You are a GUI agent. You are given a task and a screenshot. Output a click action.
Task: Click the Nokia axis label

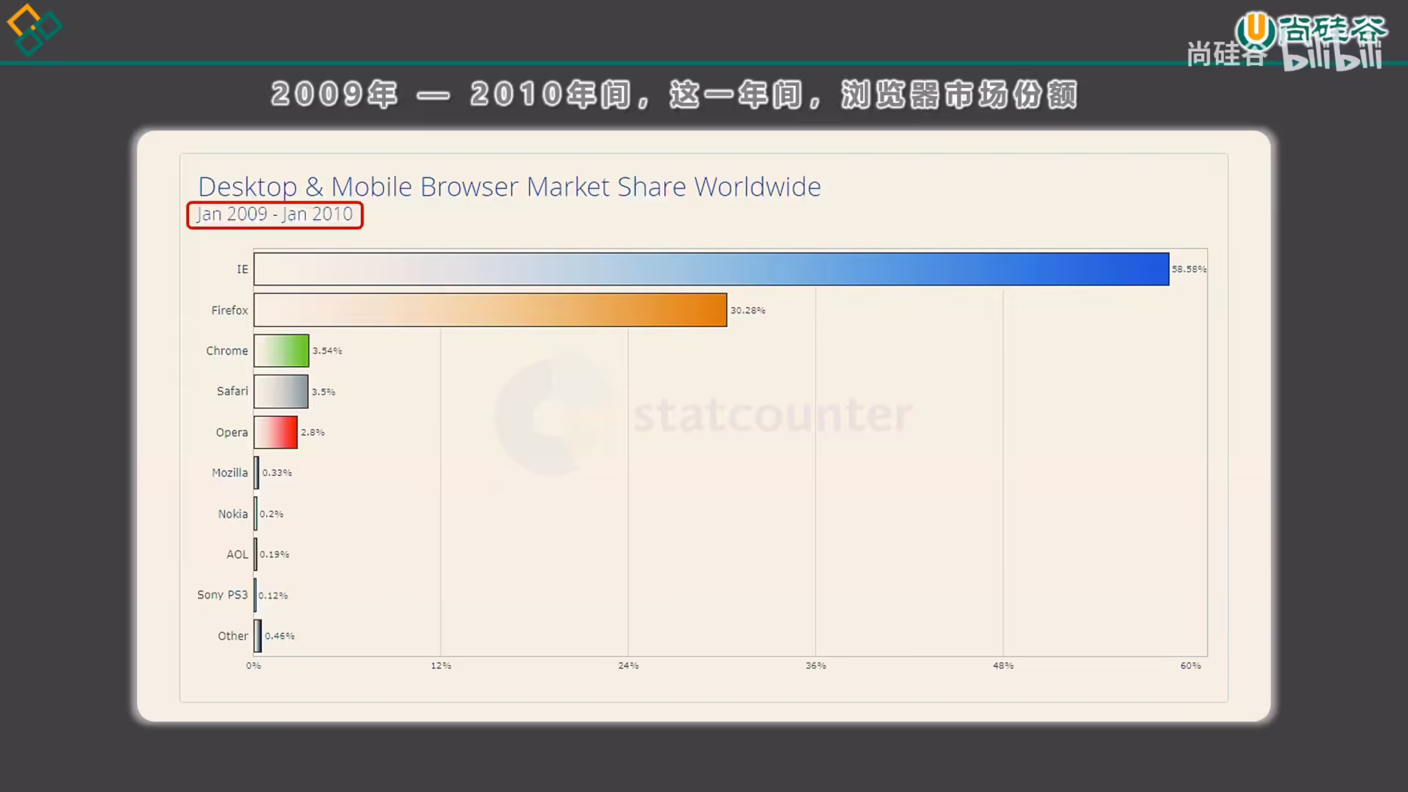(x=233, y=514)
